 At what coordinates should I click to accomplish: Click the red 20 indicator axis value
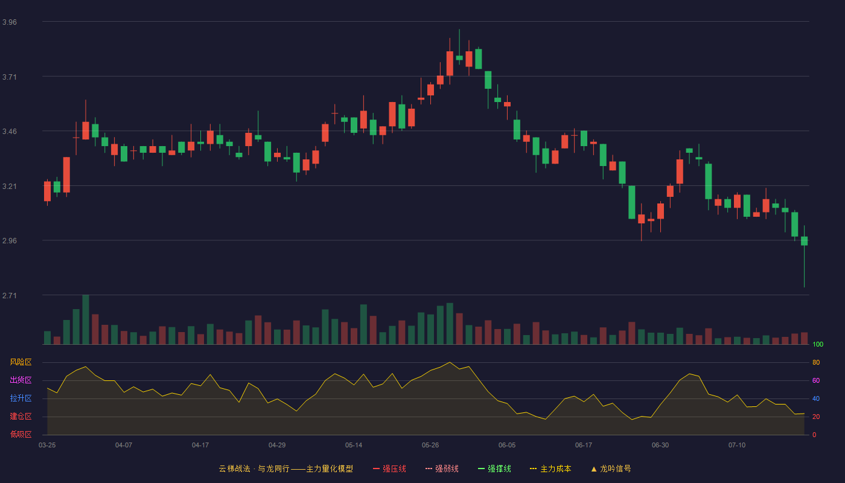[x=816, y=417]
